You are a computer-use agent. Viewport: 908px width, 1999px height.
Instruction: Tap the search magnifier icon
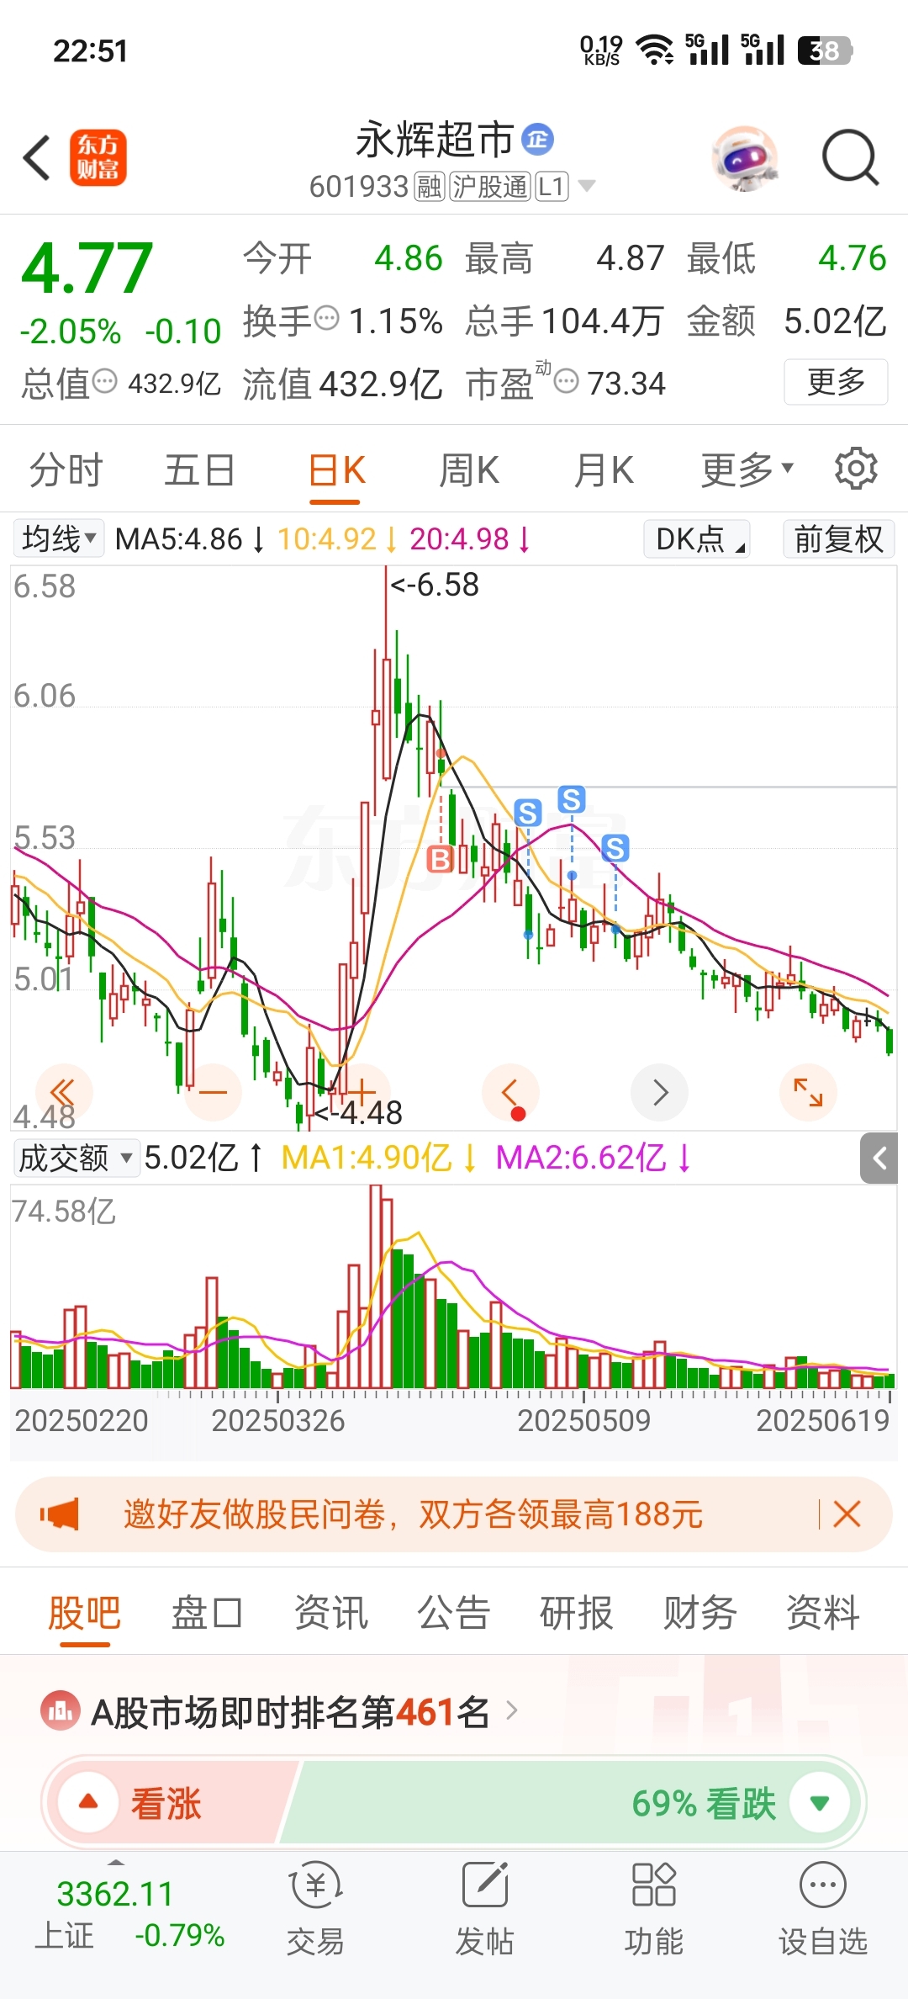(x=850, y=157)
